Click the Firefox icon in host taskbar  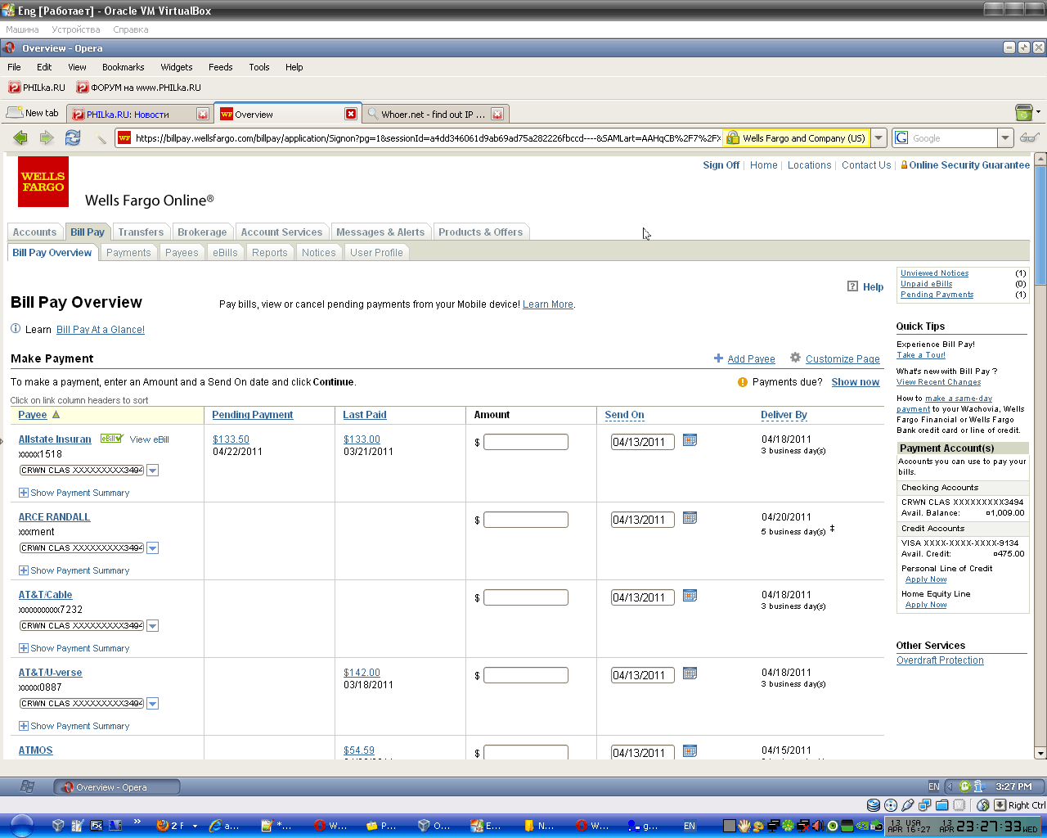[163, 826]
